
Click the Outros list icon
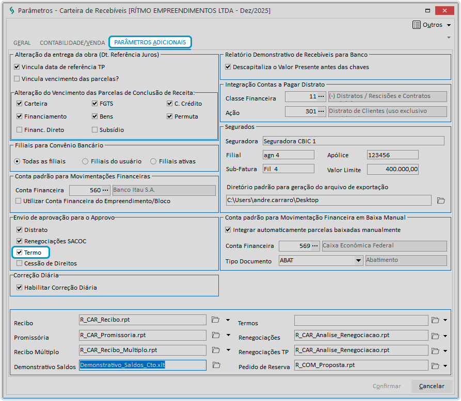click(416, 25)
